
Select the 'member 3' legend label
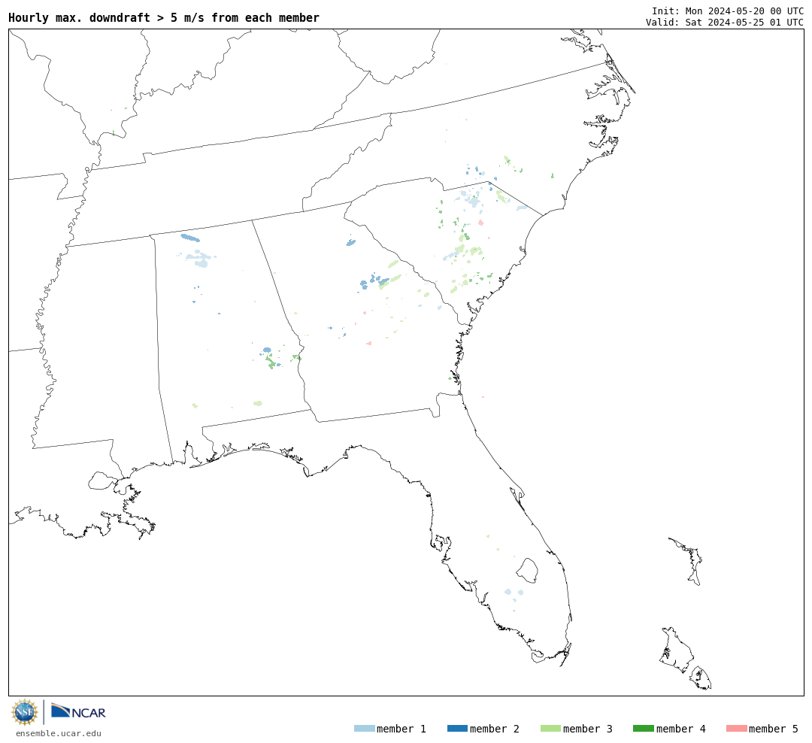(x=588, y=729)
